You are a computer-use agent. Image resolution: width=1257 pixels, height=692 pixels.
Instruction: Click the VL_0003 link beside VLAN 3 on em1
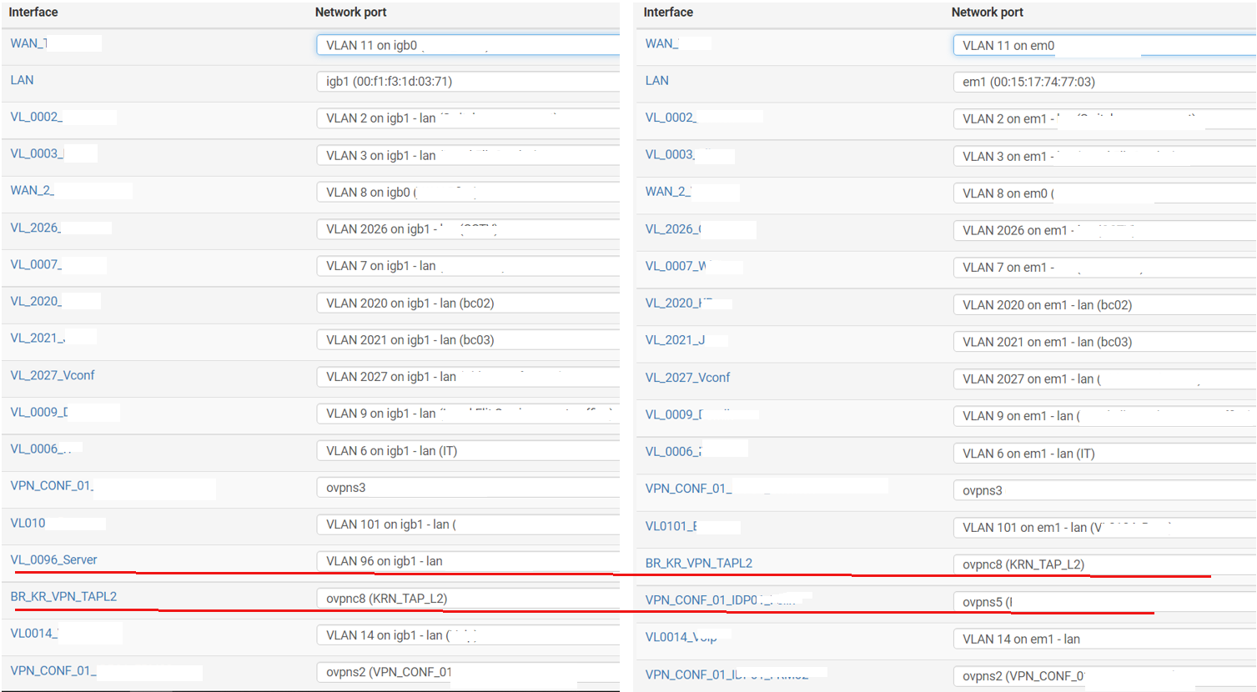point(670,154)
